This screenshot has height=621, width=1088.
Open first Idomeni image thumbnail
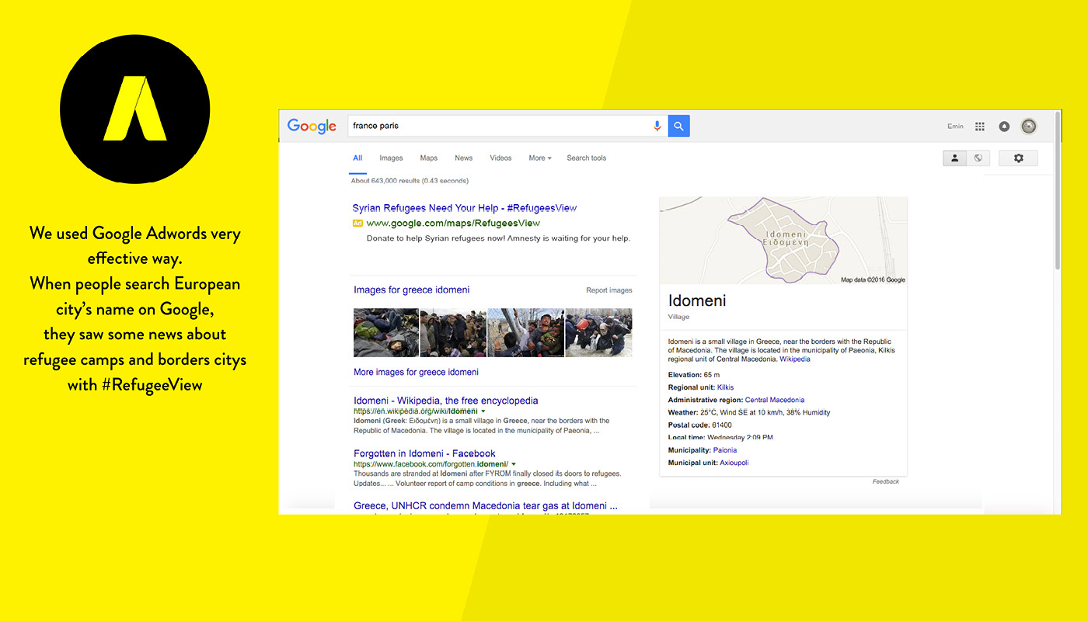point(386,332)
